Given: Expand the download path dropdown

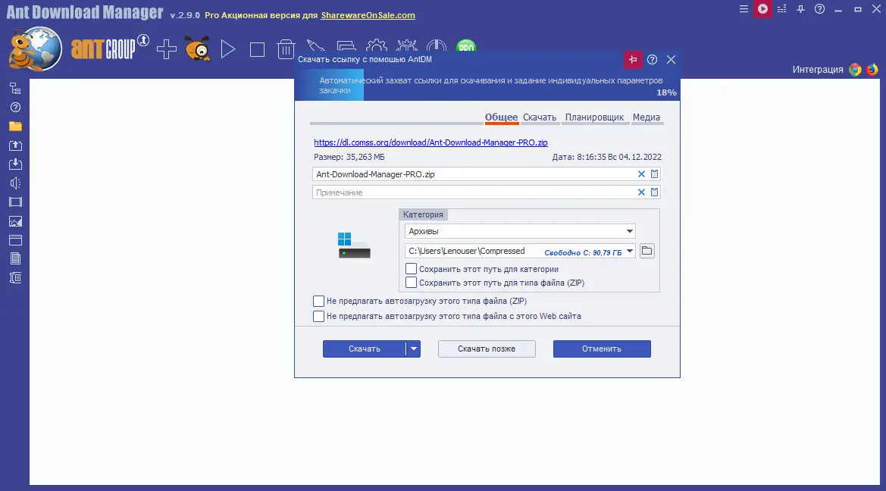Looking at the screenshot, I should (630, 250).
